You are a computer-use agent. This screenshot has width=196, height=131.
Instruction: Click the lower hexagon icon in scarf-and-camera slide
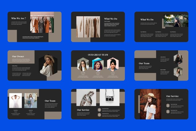coord(99,115)
